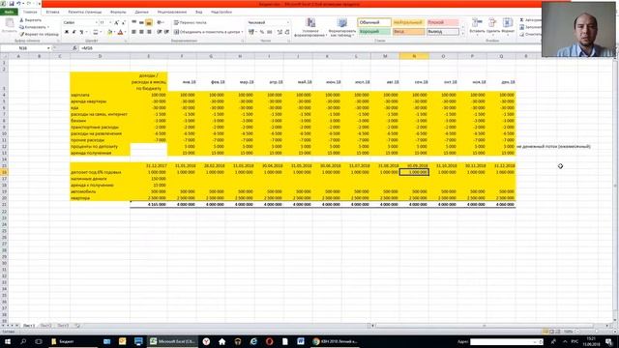The width and height of the screenshot is (619, 348).
Task: Apply the Хороший (Good) cell style
Action: pyautogui.click(x=374, y=32)
